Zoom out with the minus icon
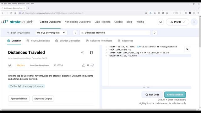Viewport: 201px width, 113px height. pyautogui.click(x=171, y=13)
